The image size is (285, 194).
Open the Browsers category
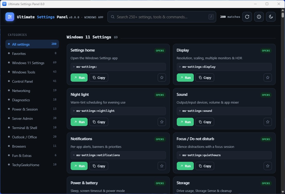(x=32, y=146)
